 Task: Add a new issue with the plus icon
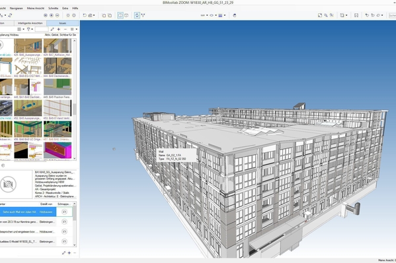point(59,29)
